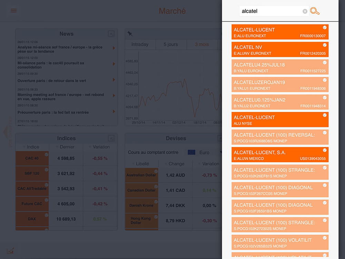Toggle check mark on ALCATELU4.25%JUL18 result
Viewport: 345px width, 259px height.
[x=325, y=63]
